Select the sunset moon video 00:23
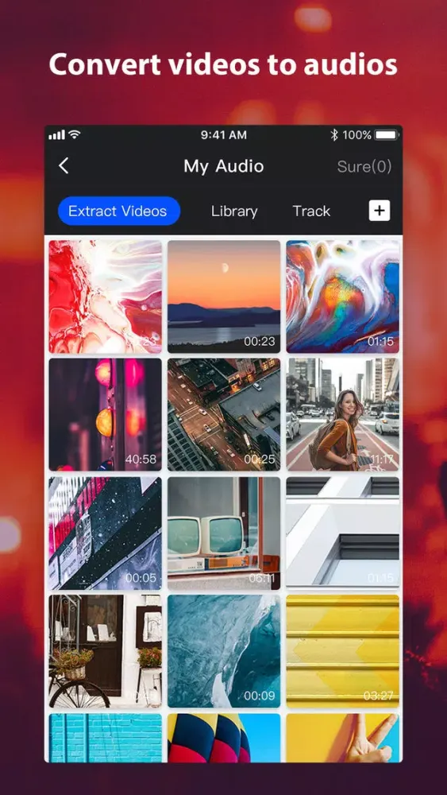The width and height of the screenshot is (447, 795). pyautogui.click(x=224, y=297)
